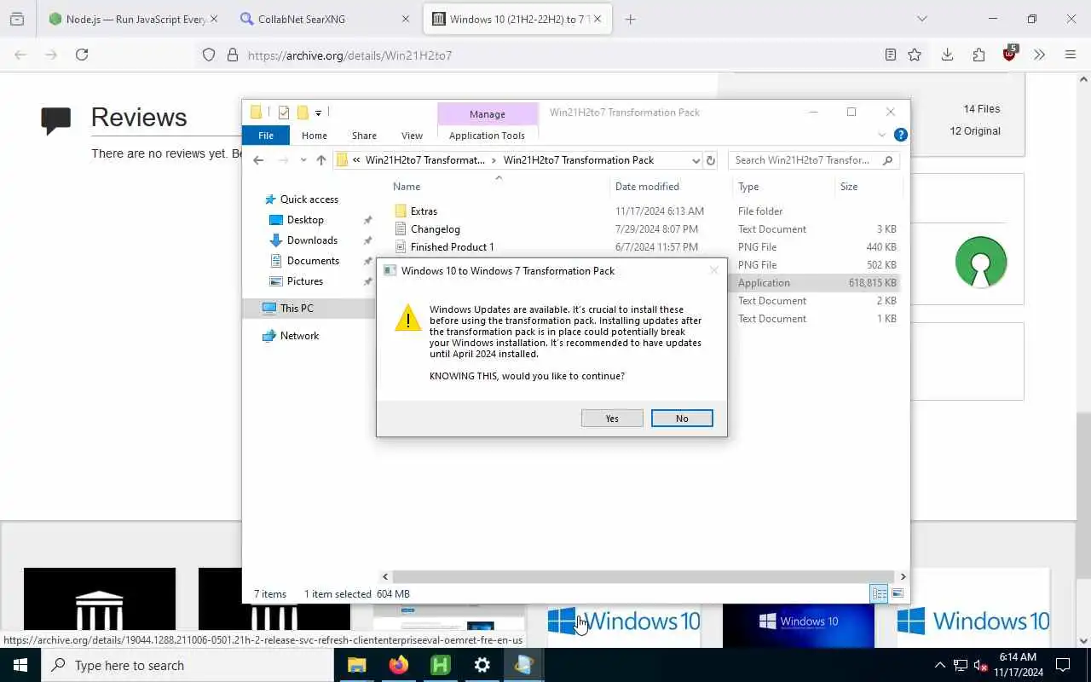Click the Windows Start button

(x=20, y=665)
